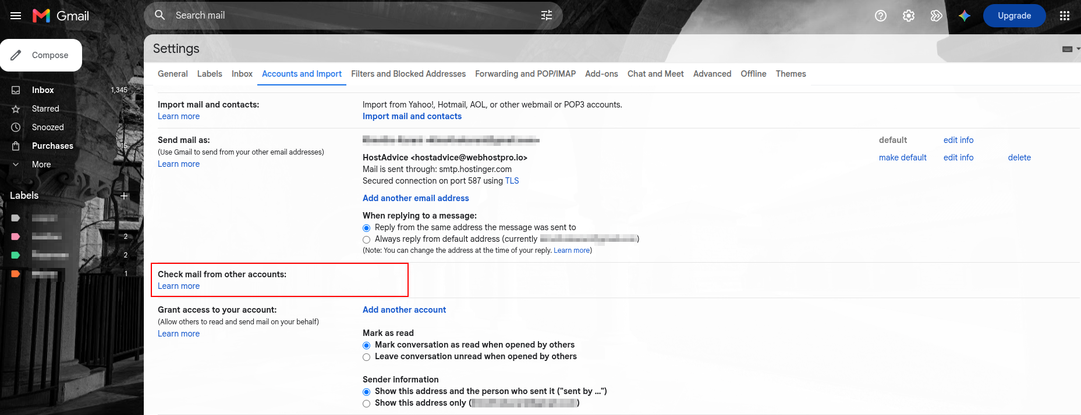
Task: Select Leave conversation unread option
Action: (x=366, y=357)
